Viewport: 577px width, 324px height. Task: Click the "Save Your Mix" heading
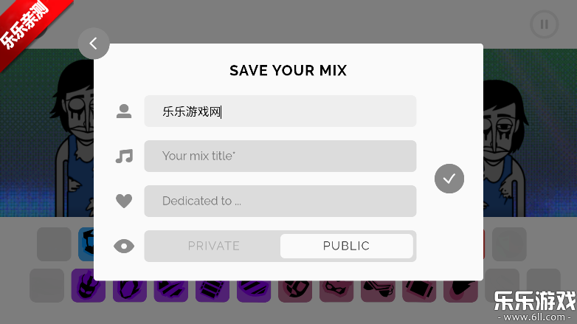click(288, 71)
